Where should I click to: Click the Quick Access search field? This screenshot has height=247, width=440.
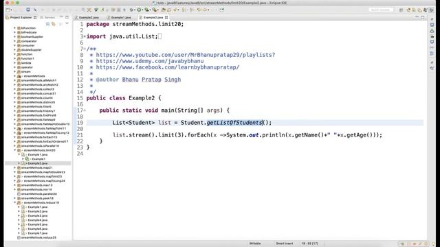pyautogui.click(x=381, y=10)
